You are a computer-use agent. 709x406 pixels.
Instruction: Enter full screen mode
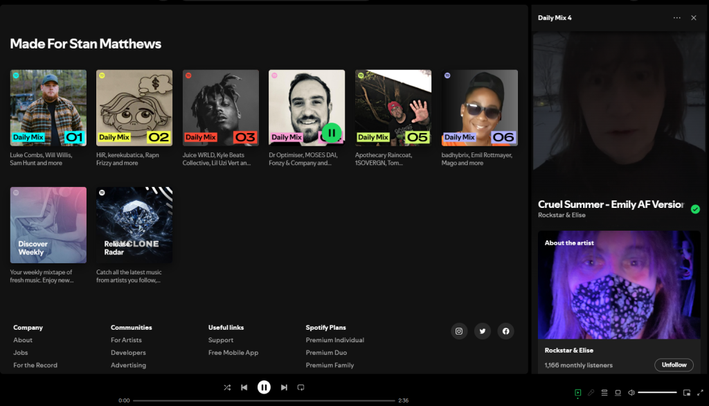(701, 392)
